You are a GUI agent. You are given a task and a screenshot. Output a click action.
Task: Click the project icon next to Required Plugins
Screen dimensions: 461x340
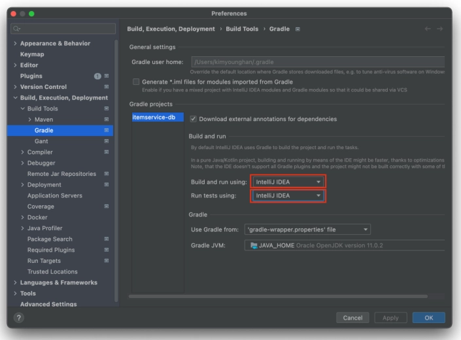pos(107,250)
